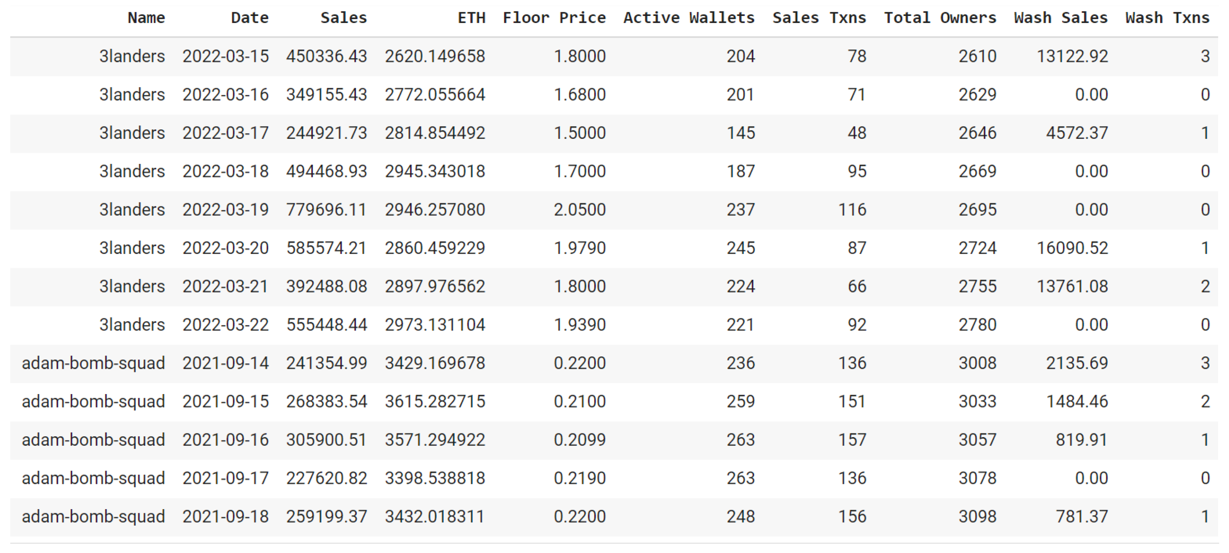Viewport: 1229px width, 553px height.
Task: Click the Sales Txns column header
Action: pos(819,18)
